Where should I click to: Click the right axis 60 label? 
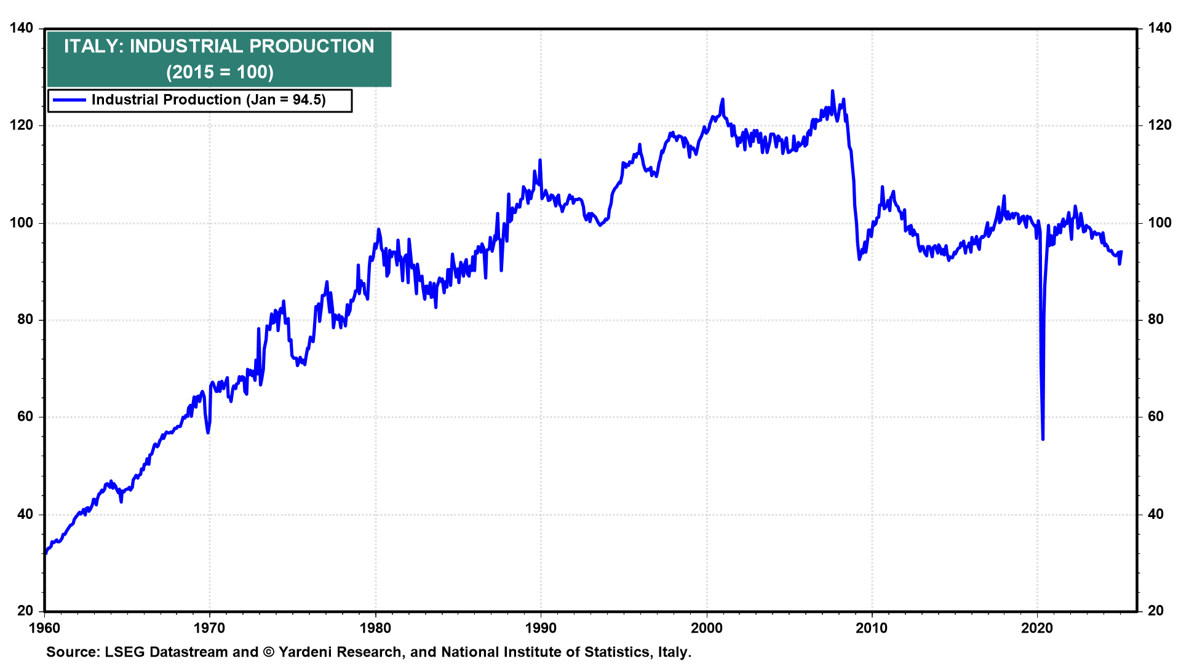(x=1156, y=417)
